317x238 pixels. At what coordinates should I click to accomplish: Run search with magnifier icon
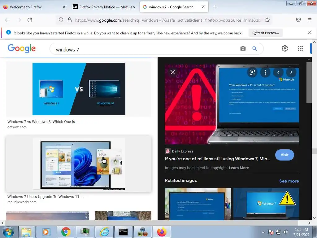pyautogui.click(x=254, y=49)
